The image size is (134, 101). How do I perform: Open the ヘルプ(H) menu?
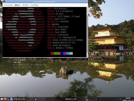[34, 5]
